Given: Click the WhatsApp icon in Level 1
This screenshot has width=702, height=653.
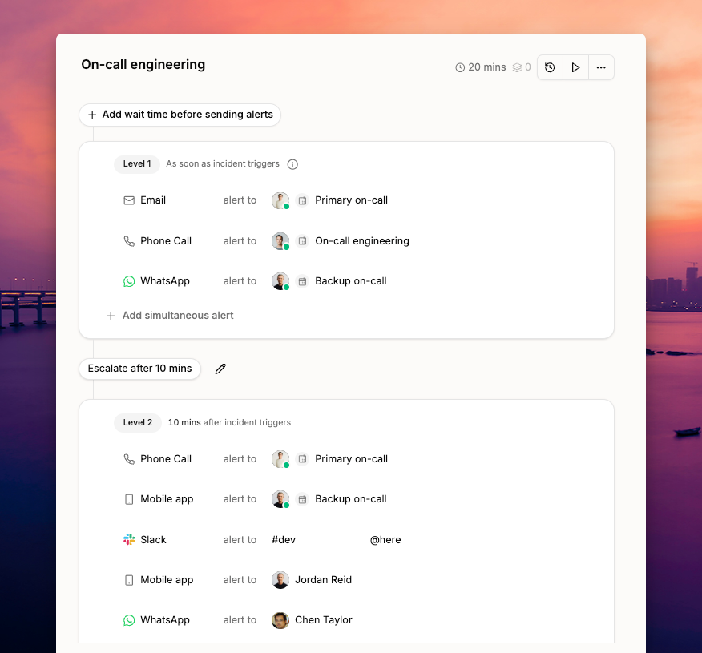Looking at the screenshot, I should pos(129,281).
